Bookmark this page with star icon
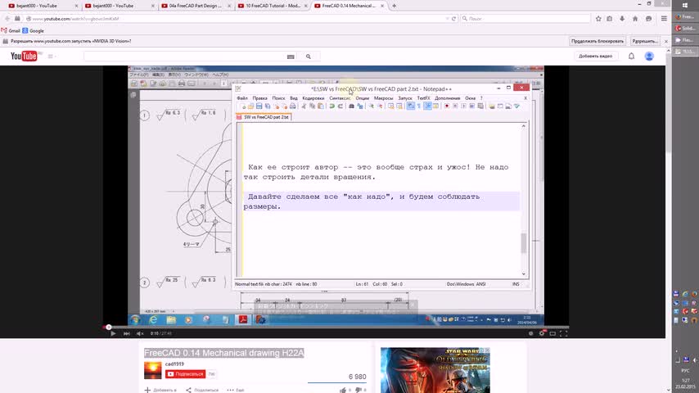Image resolution: width=699 pixels, height=393 pixels. (x=598, y=19)
